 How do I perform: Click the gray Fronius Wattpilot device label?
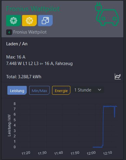tap(30, 32)
